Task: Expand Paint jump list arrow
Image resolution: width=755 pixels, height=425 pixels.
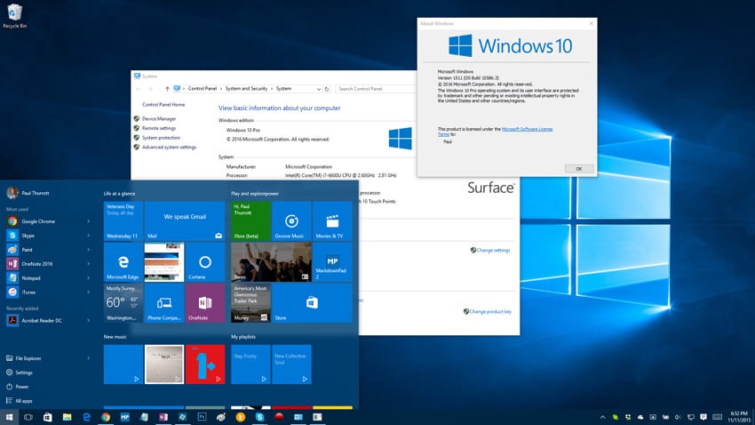Action: coord(89,250)
